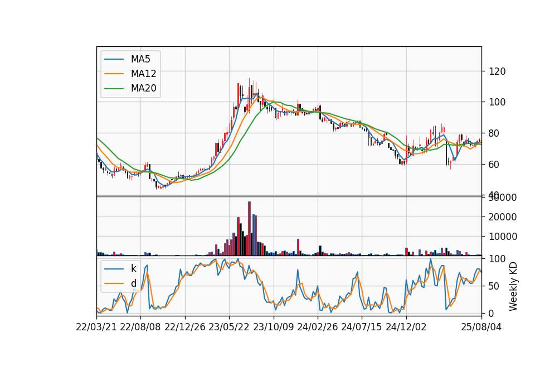
Task: Click the 50 tick on KD axis
Action: click(x=494, y=286)
